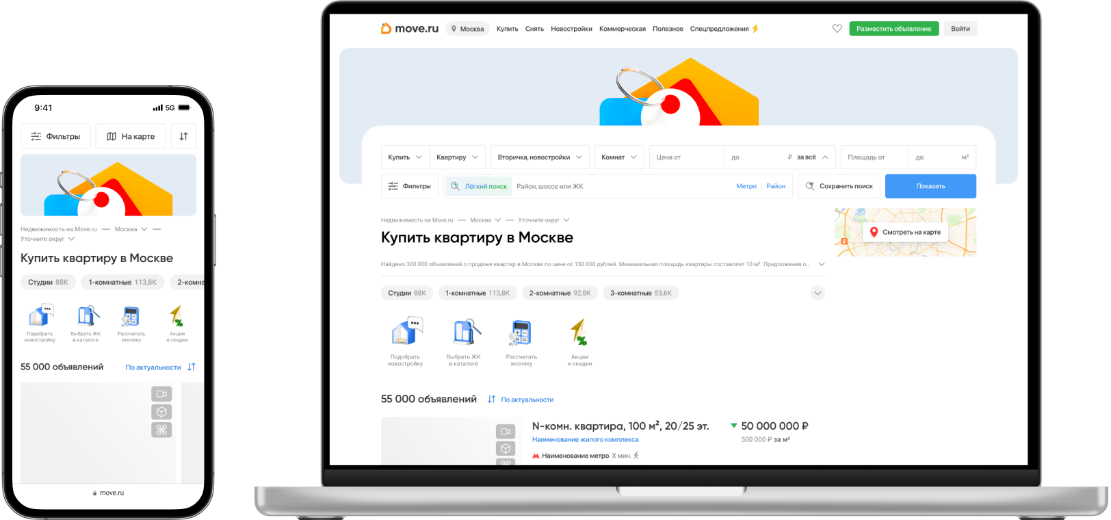The image size is (1111, 520).
Task: Open 'Коммерческая' in top navigation
Action: 622,29
